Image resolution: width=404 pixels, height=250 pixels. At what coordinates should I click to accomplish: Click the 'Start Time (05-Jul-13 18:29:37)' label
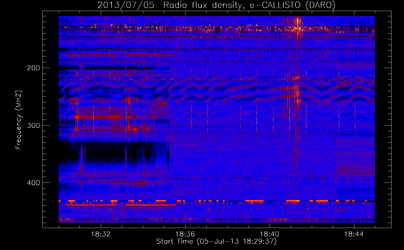click(216, 241)
